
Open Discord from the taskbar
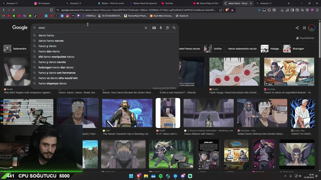[183, 176]
